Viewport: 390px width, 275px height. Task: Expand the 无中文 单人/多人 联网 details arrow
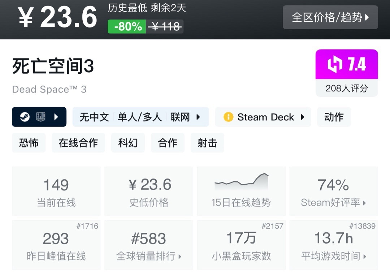tap(198, 117)
